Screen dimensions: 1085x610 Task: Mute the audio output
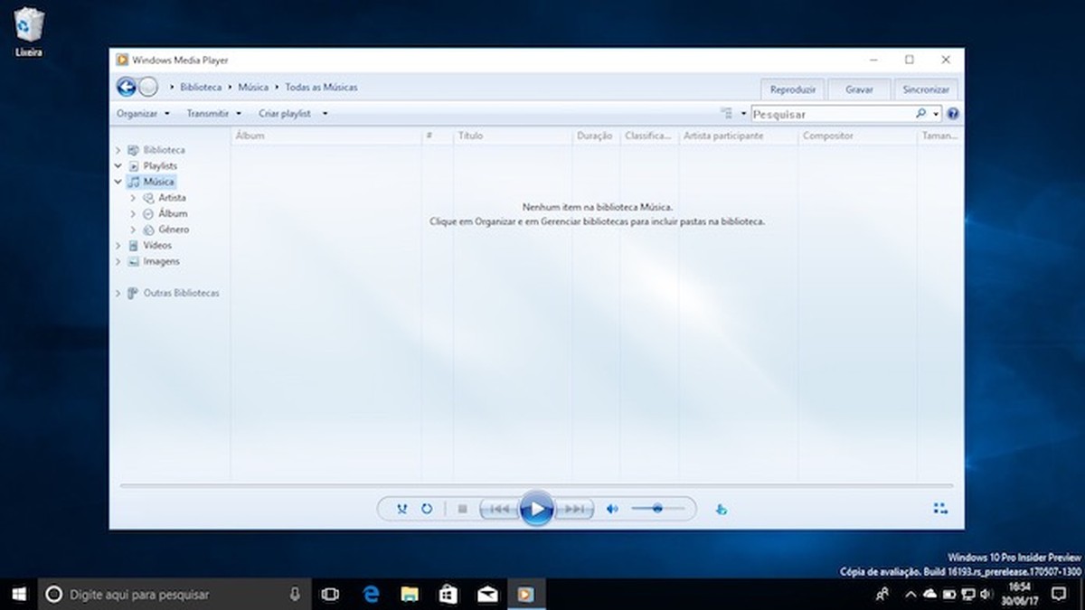pyautogui.click(x=613, y=509)
